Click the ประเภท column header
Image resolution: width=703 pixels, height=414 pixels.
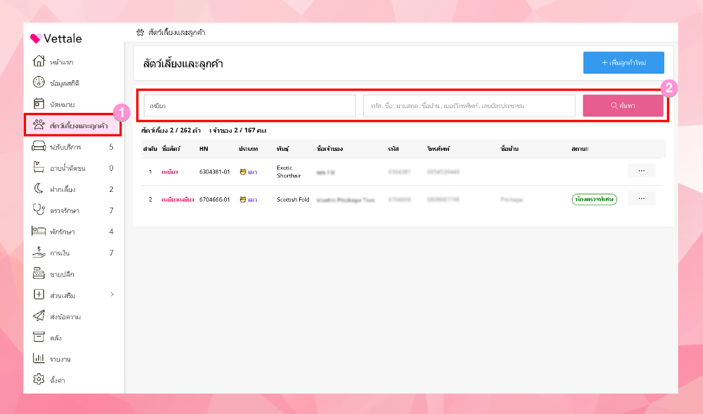point(248,148)
